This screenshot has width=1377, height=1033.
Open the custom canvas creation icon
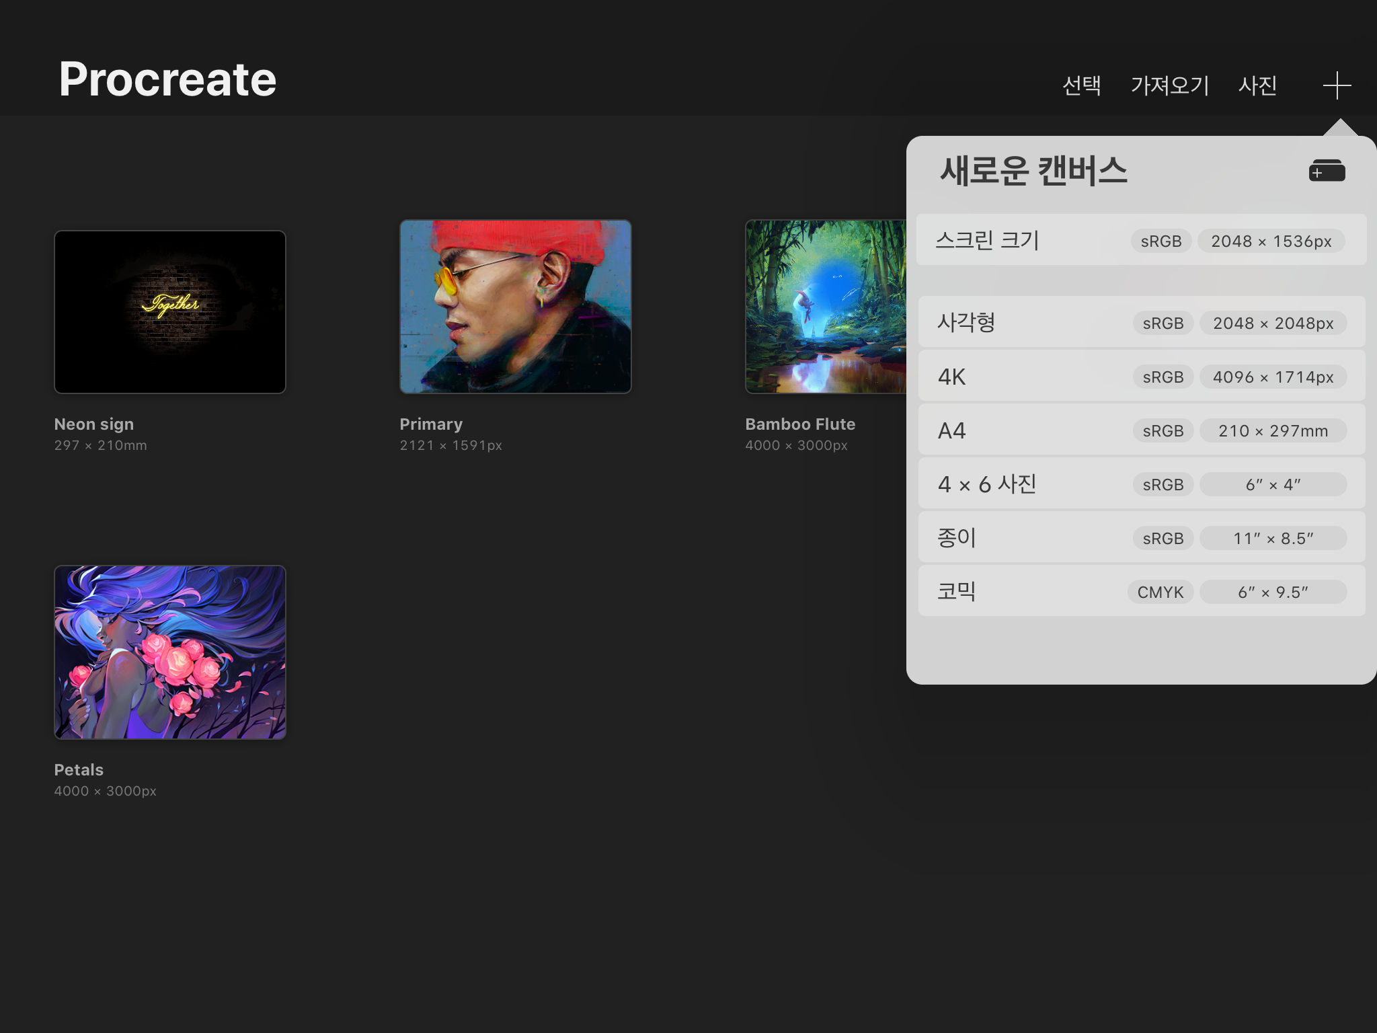pos(1327,171)
